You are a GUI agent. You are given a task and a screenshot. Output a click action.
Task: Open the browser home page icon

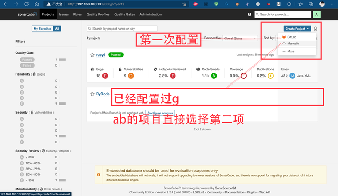[x=37, y=4]
